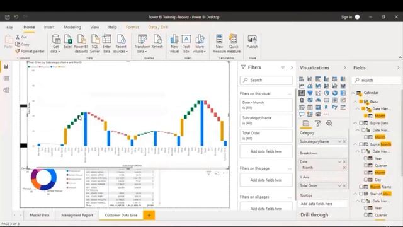Click Format painter in Clipboard group
This screenshot has width=403, height=227.
[x=30, y=51]
